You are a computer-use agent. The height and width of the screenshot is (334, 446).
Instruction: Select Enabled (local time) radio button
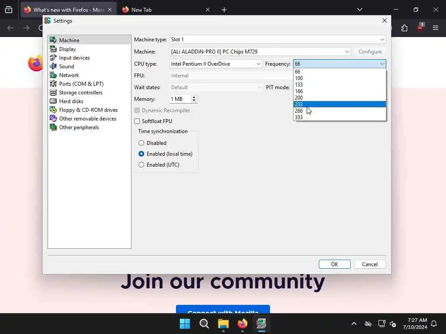pyautogui.click(x=142, y=154)
